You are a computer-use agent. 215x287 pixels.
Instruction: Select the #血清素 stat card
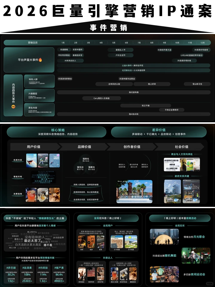tap(27, 274)
